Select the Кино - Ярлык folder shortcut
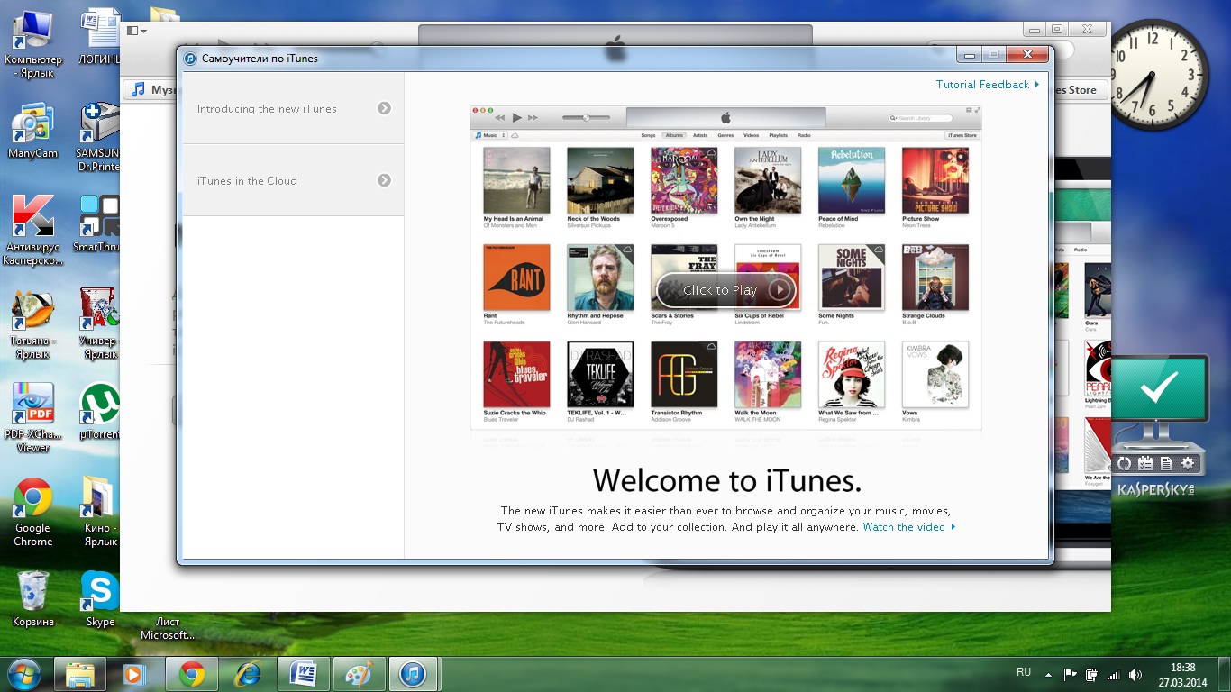The image size is (1231, 692). click(x=99, y=512)
